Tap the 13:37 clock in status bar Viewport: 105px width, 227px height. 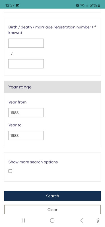(10, 5)
